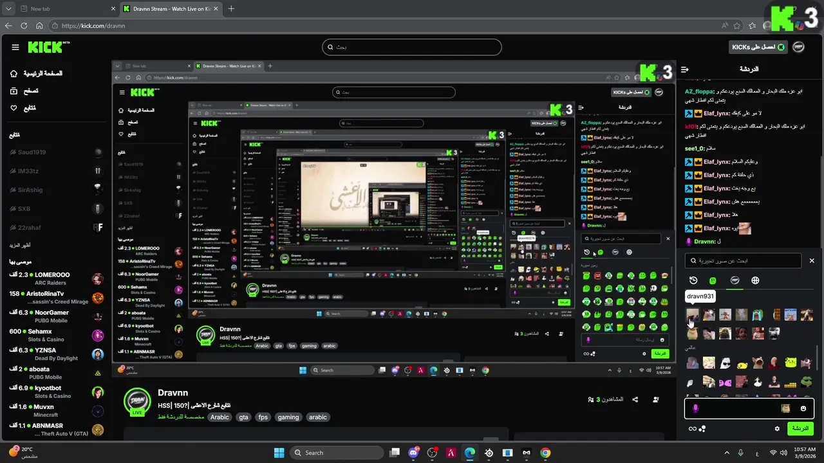The image size is (824, 463).
Task: Switch to Dravnn channel emotes tab
Action: click(735, 280)
